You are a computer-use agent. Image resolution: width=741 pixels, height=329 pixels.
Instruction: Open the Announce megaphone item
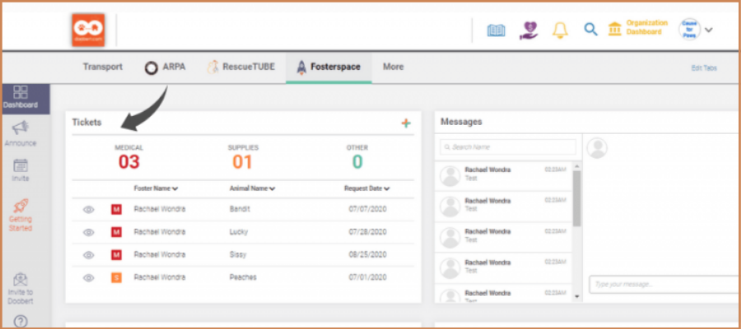pyautogui.click(x=21, y=134)
